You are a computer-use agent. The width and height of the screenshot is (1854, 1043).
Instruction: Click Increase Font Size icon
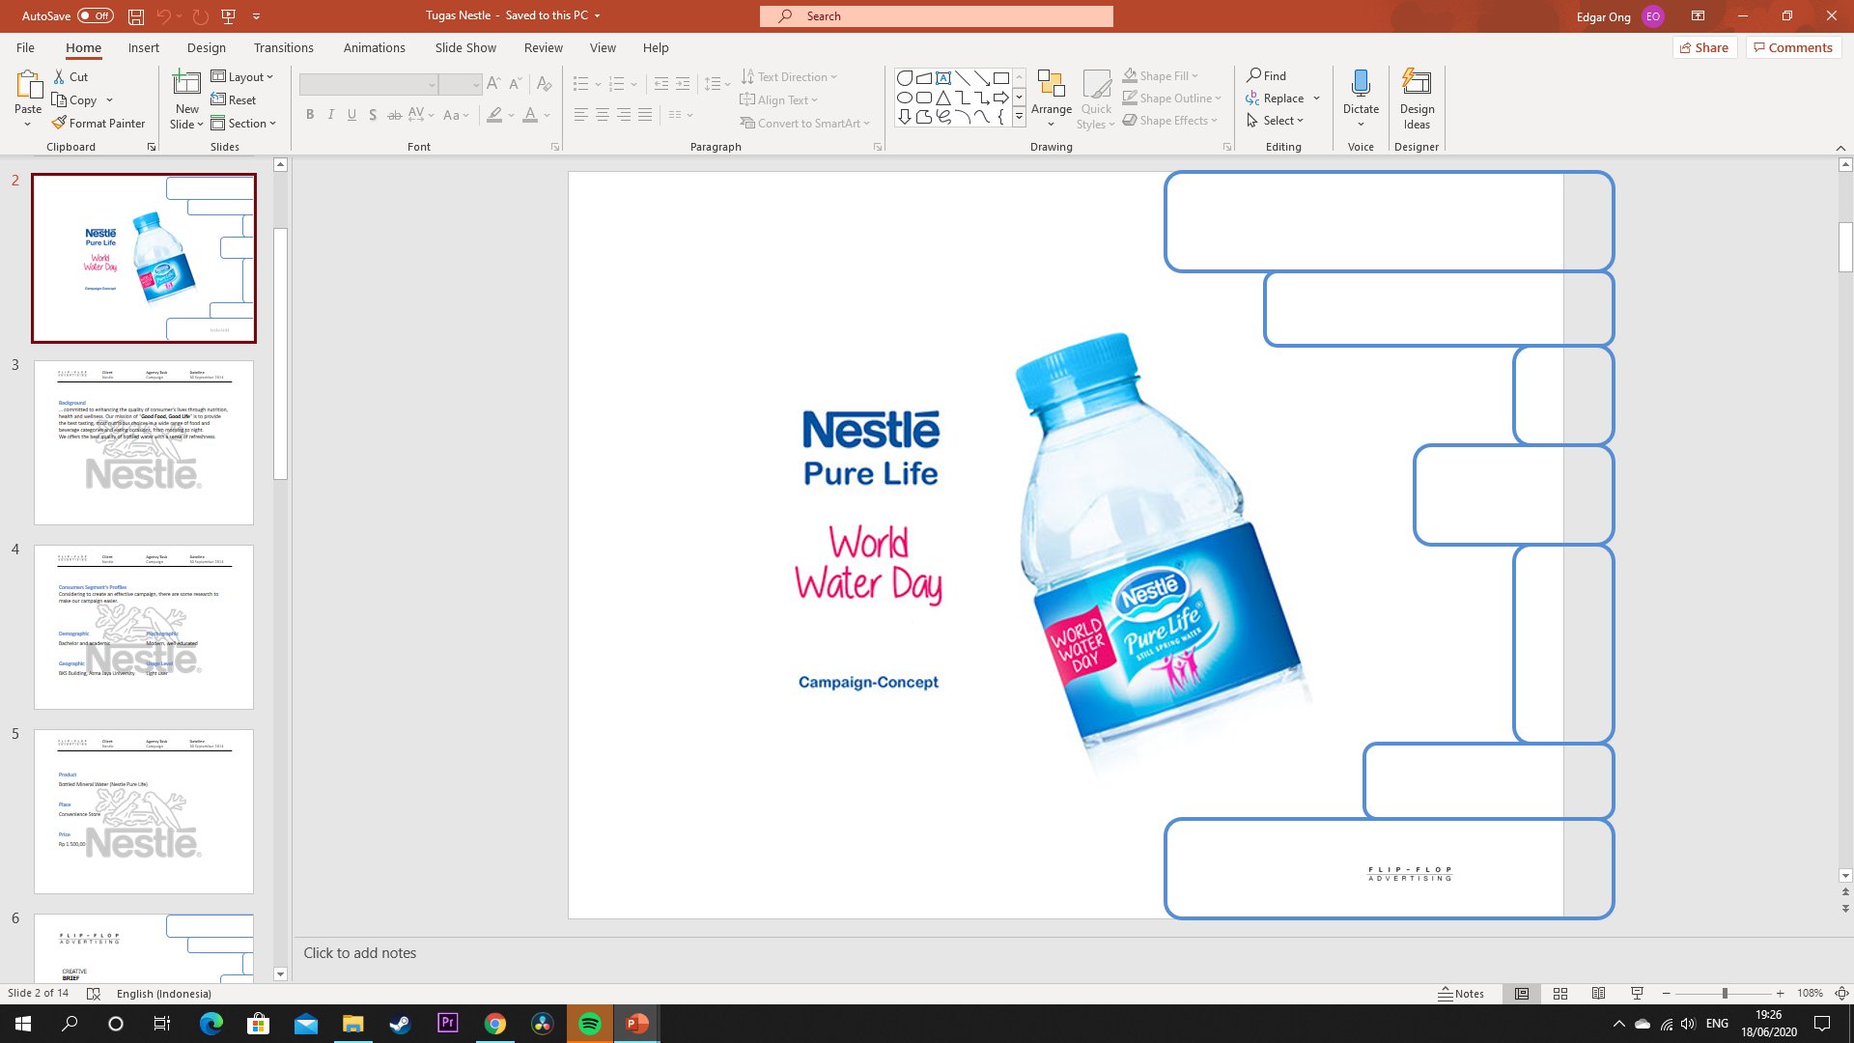(x=493, y=84)
